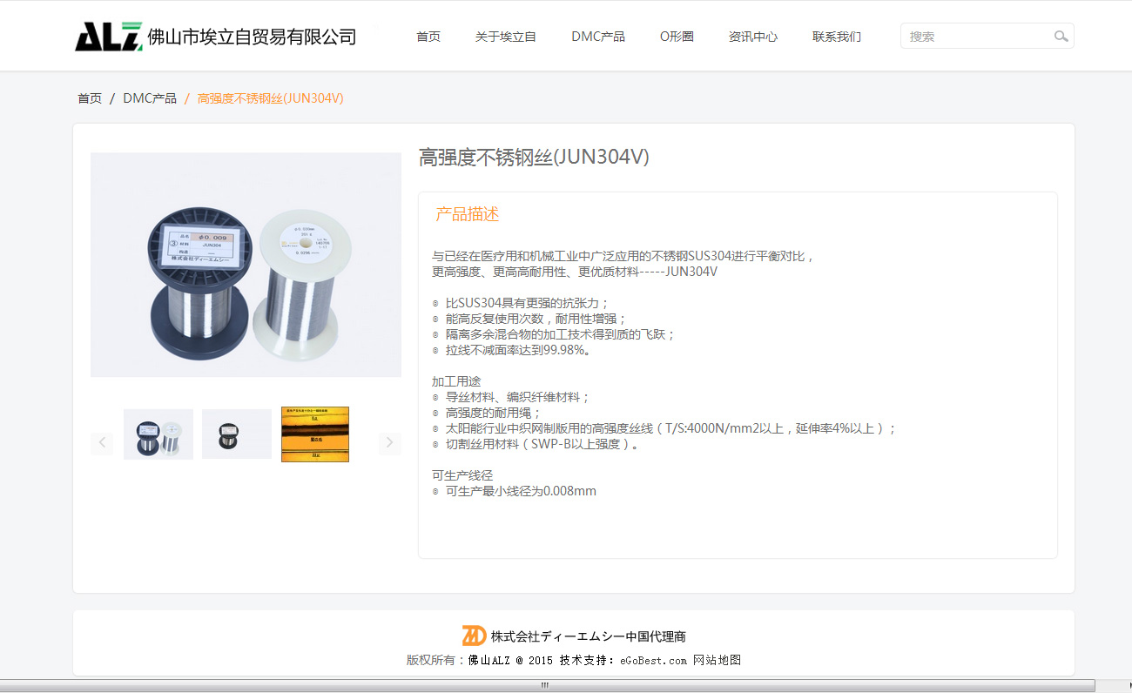Open the 关于埃立自 menu item
Image resolution: width=1132 pixels, height=693 pixels.
coord(506,37)
